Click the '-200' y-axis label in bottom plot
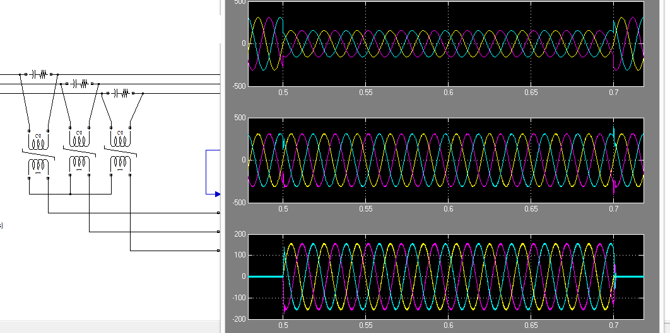This screenshot has width=670, height=333. pos(239,319)
